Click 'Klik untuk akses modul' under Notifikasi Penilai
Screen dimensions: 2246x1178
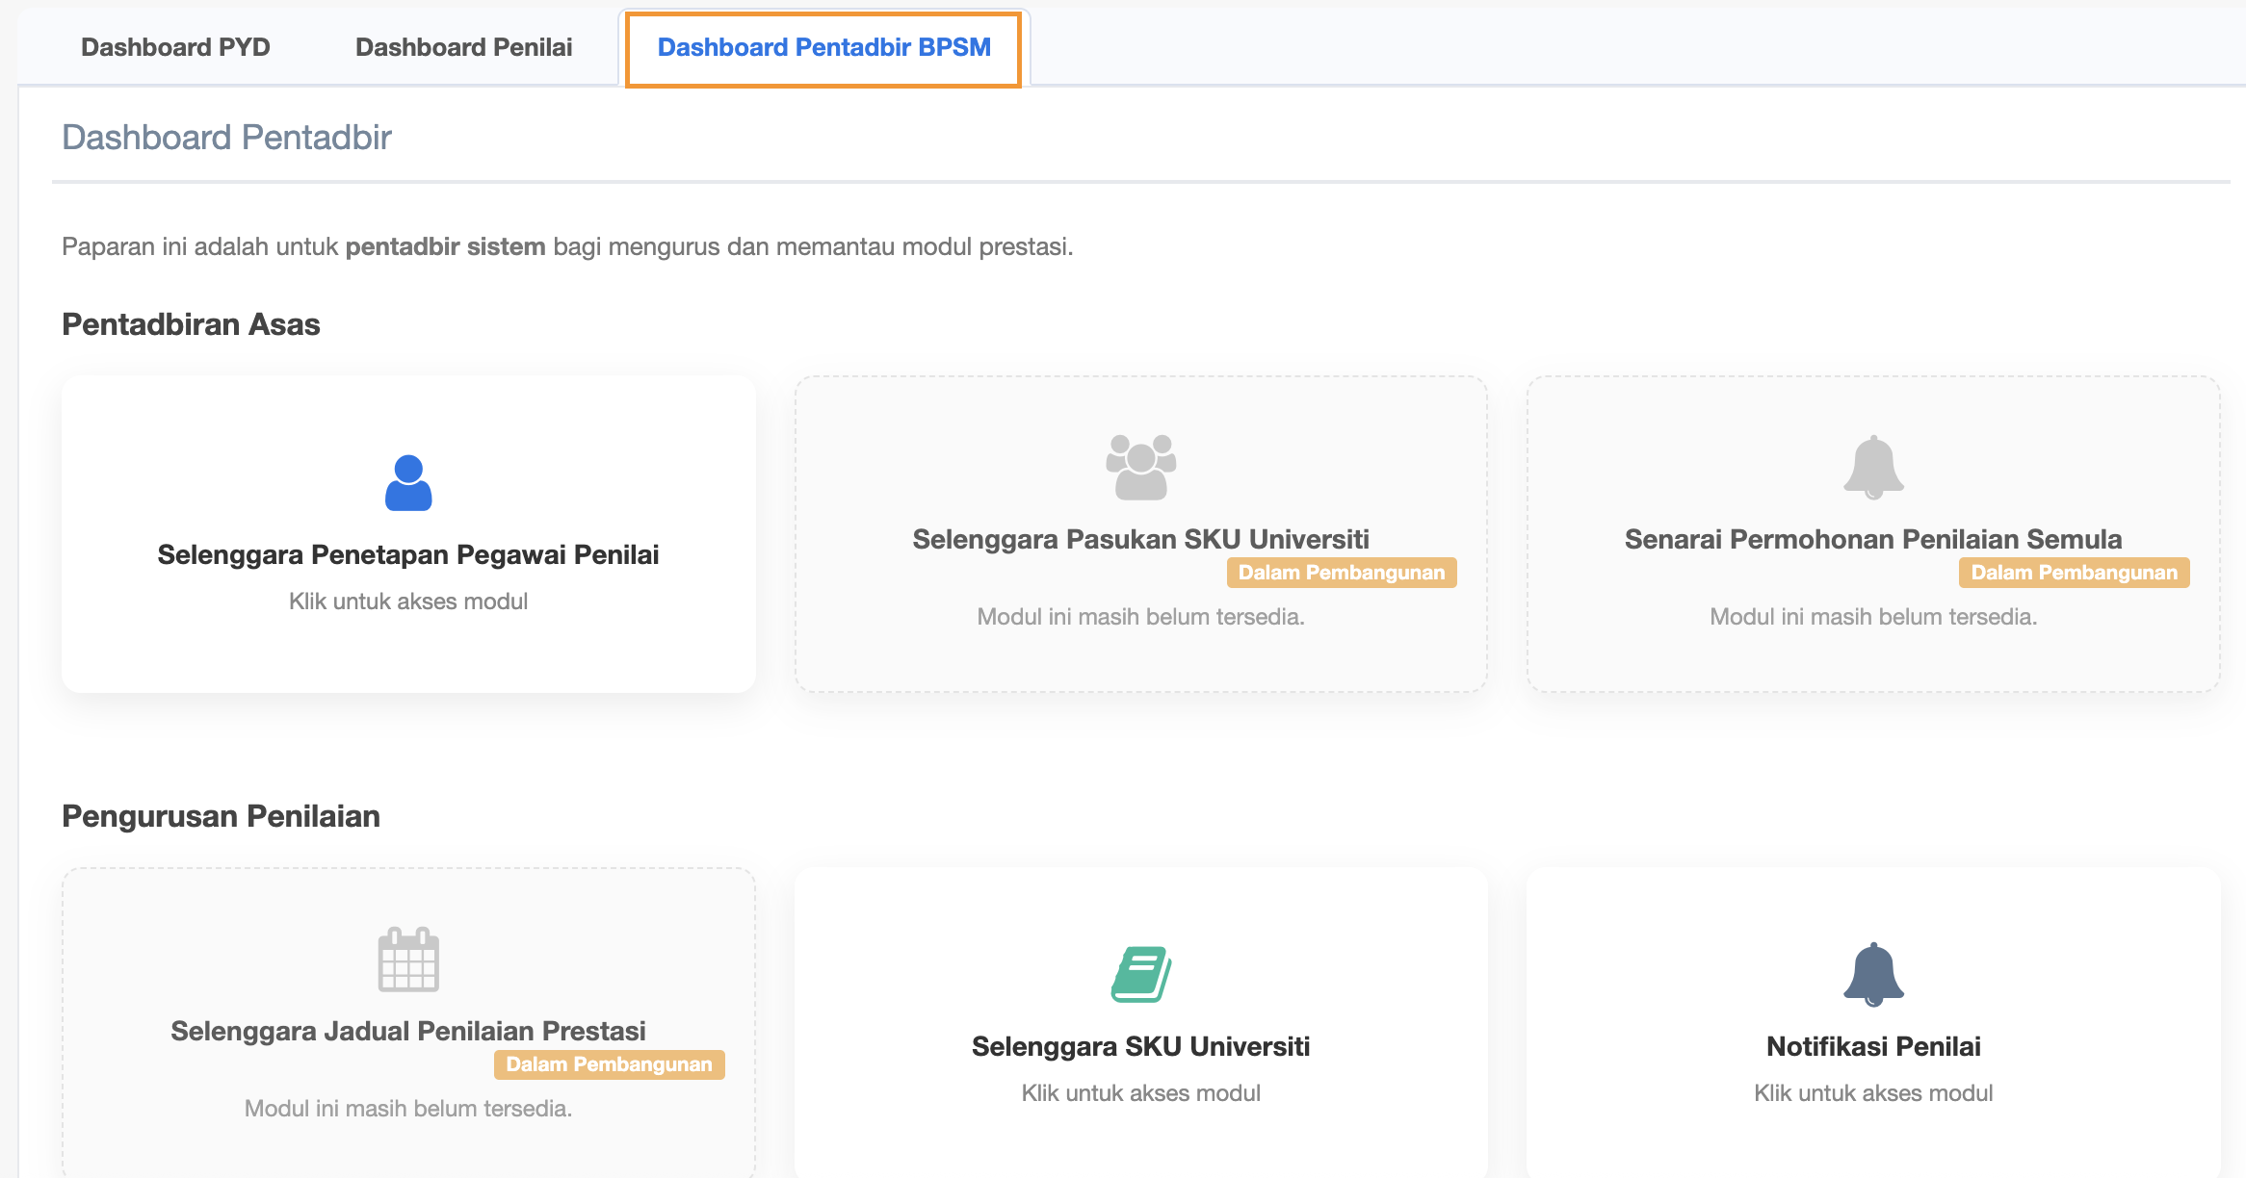[x=1873, y=1093]
